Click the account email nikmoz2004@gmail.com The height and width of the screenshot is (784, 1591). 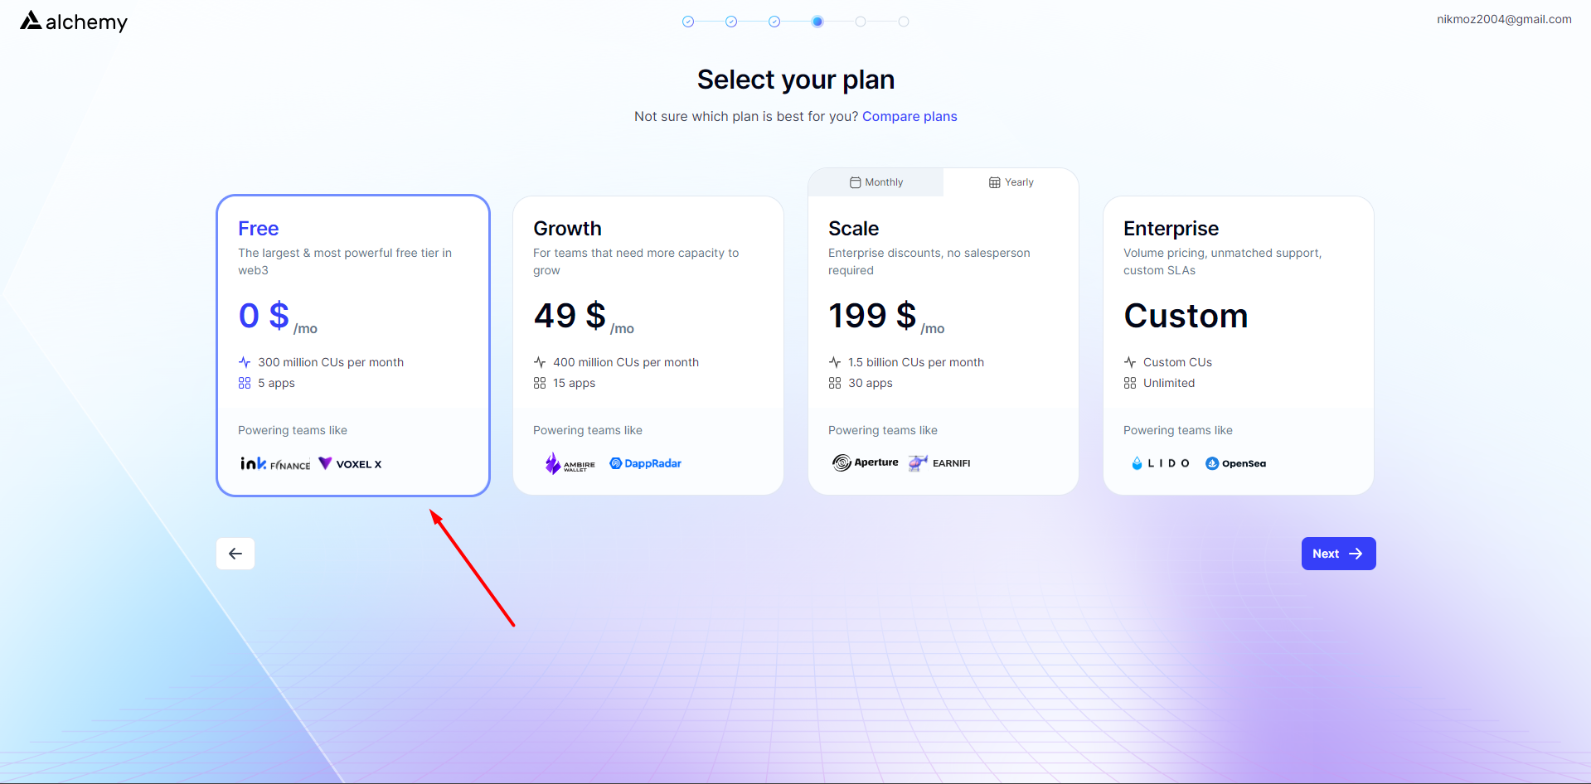(x=1504, y=19)
